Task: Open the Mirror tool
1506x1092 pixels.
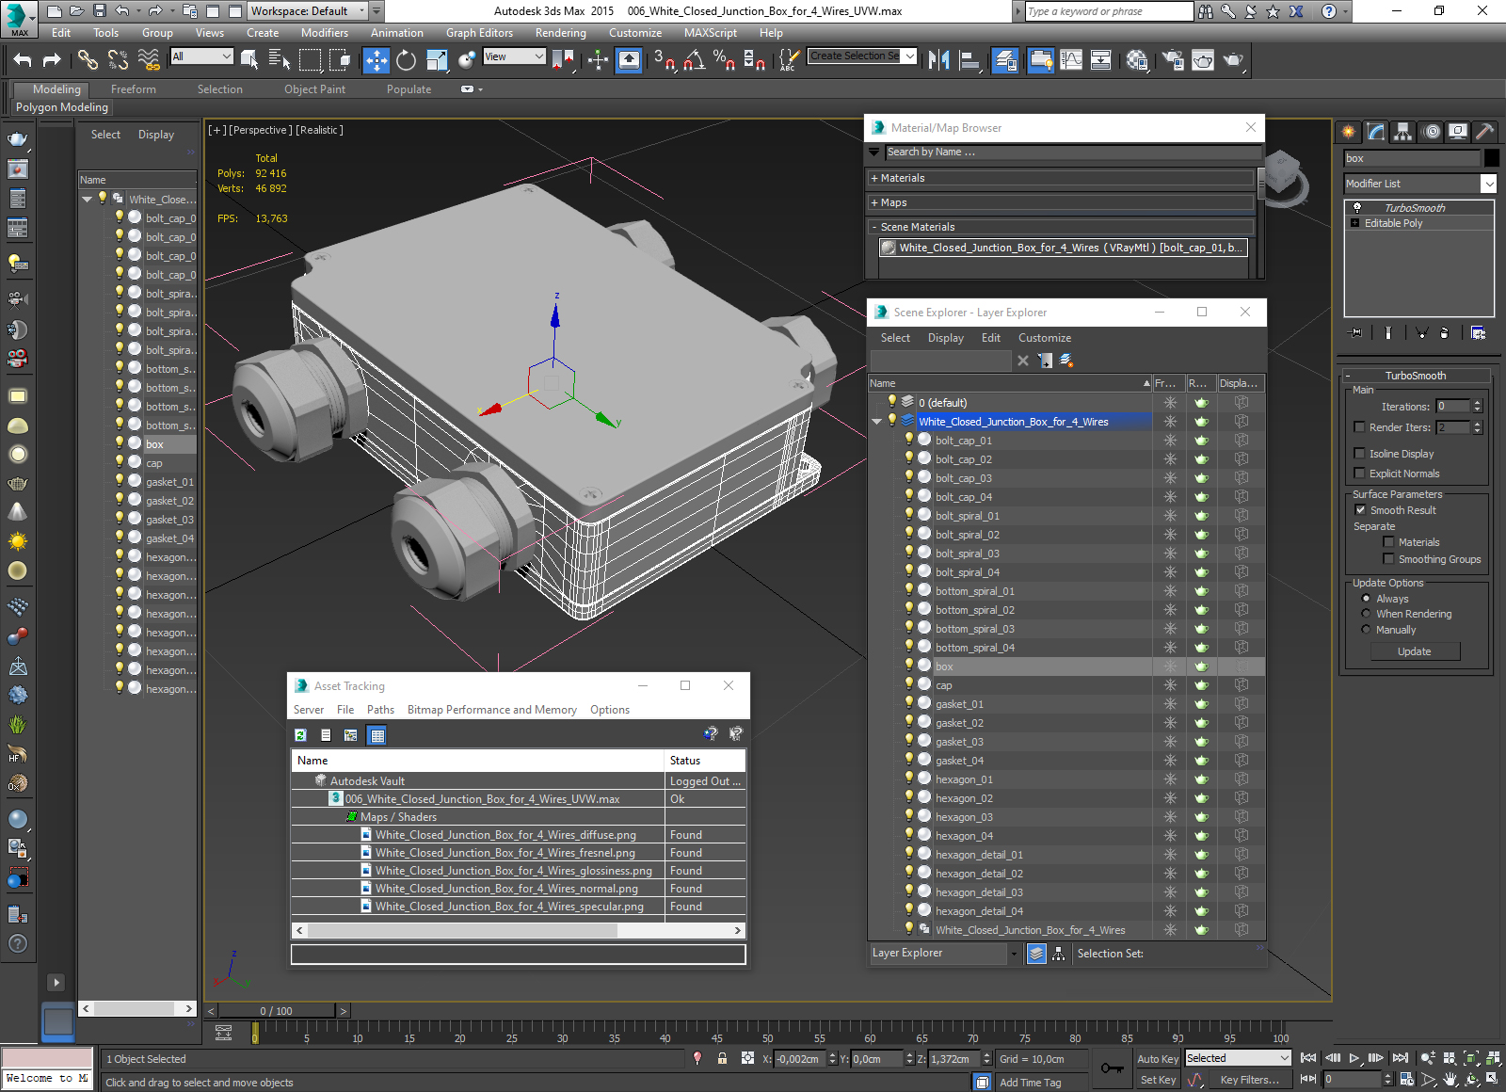Action: [x=938, y=60]
